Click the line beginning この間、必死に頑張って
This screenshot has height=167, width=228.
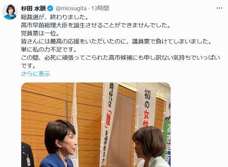[120, 58]
